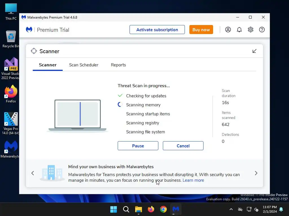
Task: Click 'Checking for updates' step text
Action: coord(146,96)
